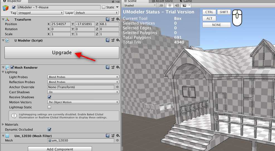Image resolution: width=275 pixels, height=151 pixels.
Task: Open Mesh Renderer gear menu
Action: 118,67
